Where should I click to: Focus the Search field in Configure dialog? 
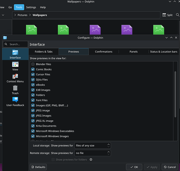click(15, 44)
